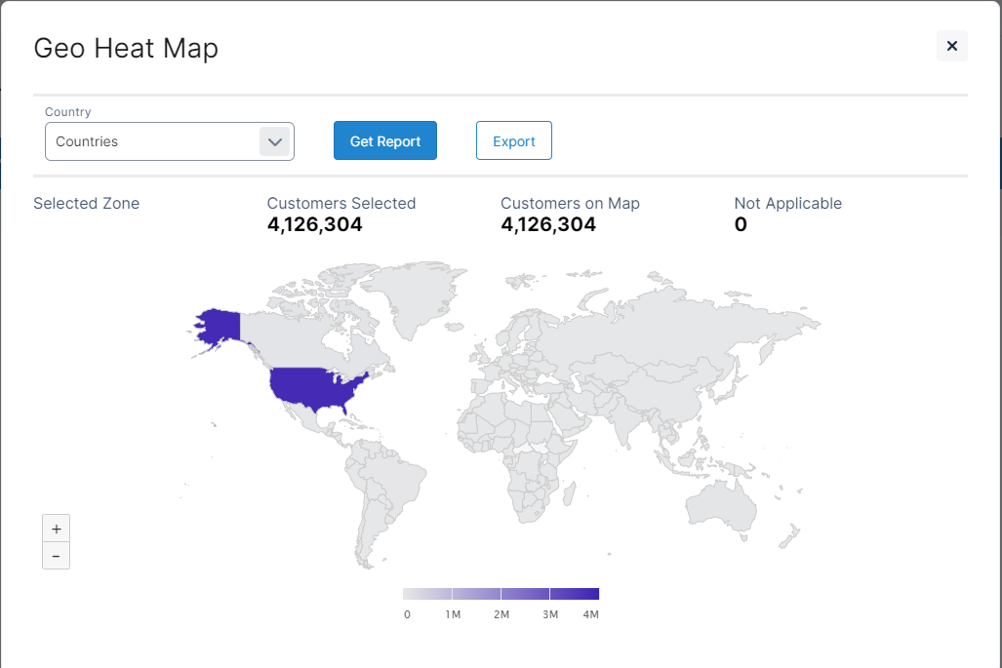The image size is (1002, 668).
Task: Select the 2M–3M legend color segment
Action: click(x=525, y=593)
